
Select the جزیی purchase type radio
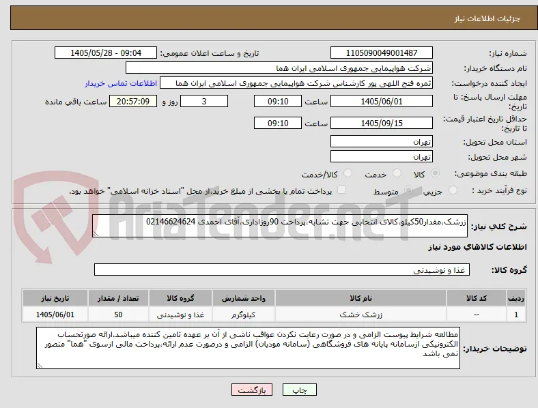[x=453, y=190]
